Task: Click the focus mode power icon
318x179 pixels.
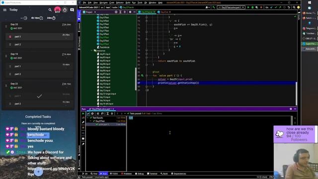Action: coord(65,10)
